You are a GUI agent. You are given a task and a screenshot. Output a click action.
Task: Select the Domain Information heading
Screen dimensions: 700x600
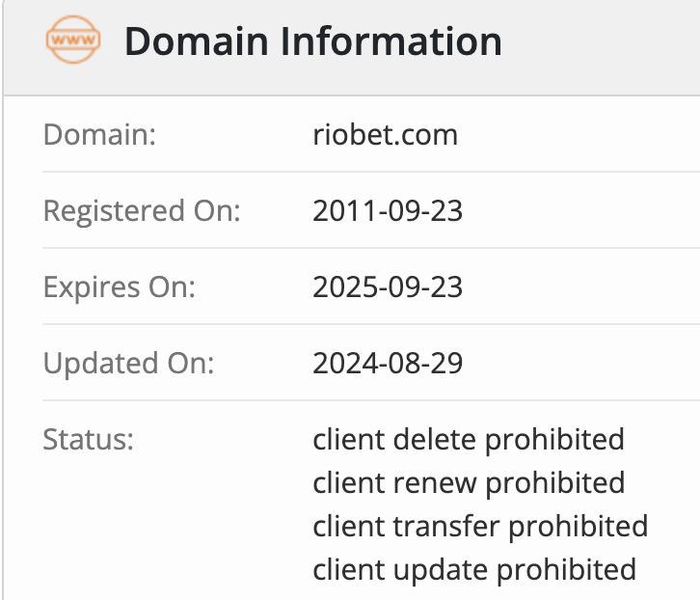coord(313,41)
